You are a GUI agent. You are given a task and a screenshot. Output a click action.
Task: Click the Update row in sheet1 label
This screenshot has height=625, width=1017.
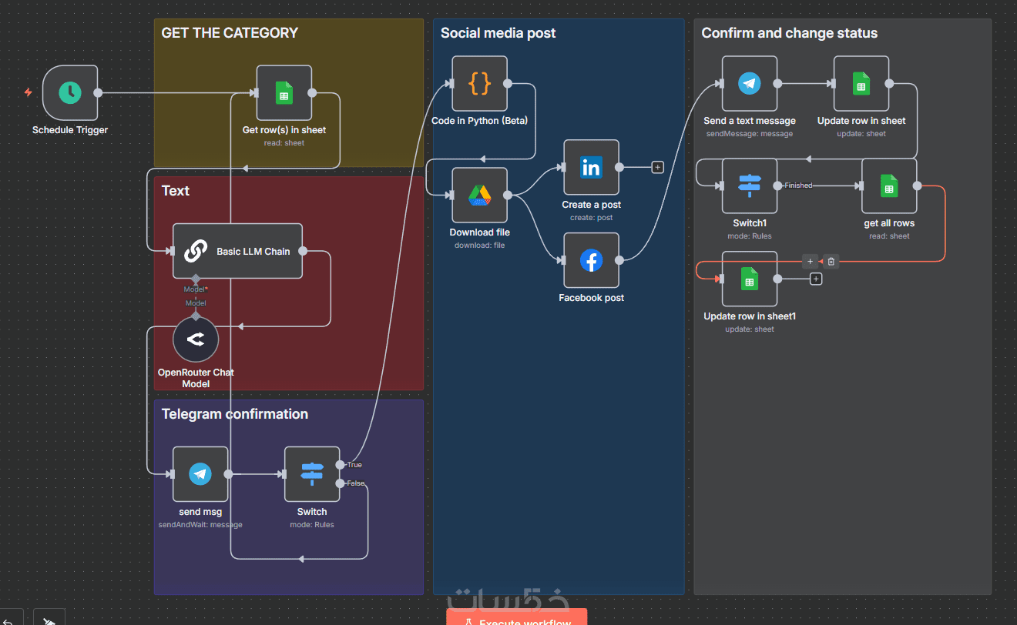click(x=750, y=316)
